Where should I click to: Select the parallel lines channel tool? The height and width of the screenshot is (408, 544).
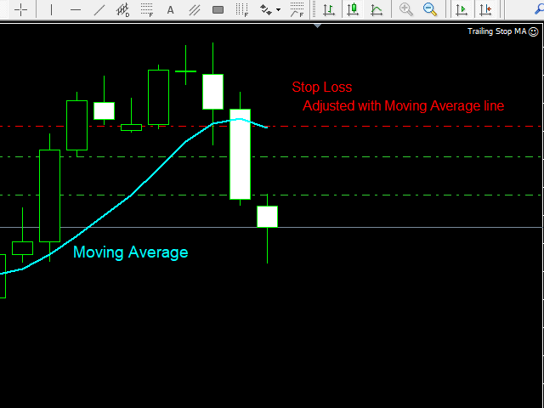(195, 9)
